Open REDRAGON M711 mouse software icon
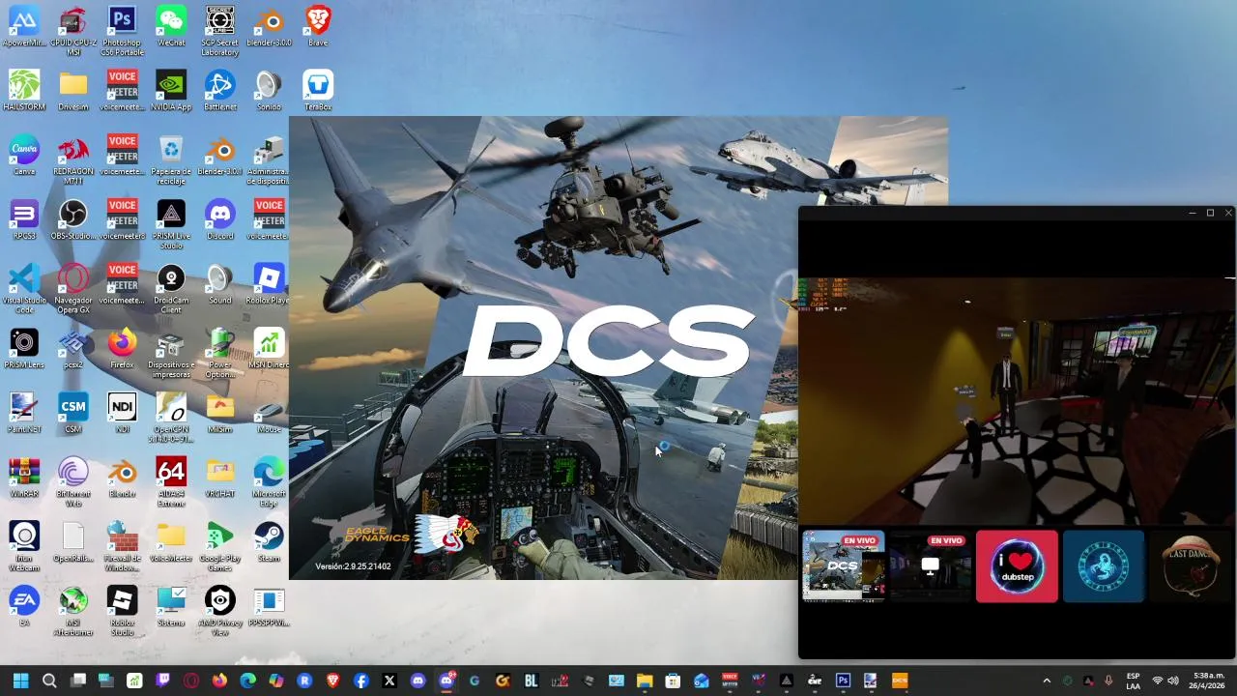 point(73,159)
